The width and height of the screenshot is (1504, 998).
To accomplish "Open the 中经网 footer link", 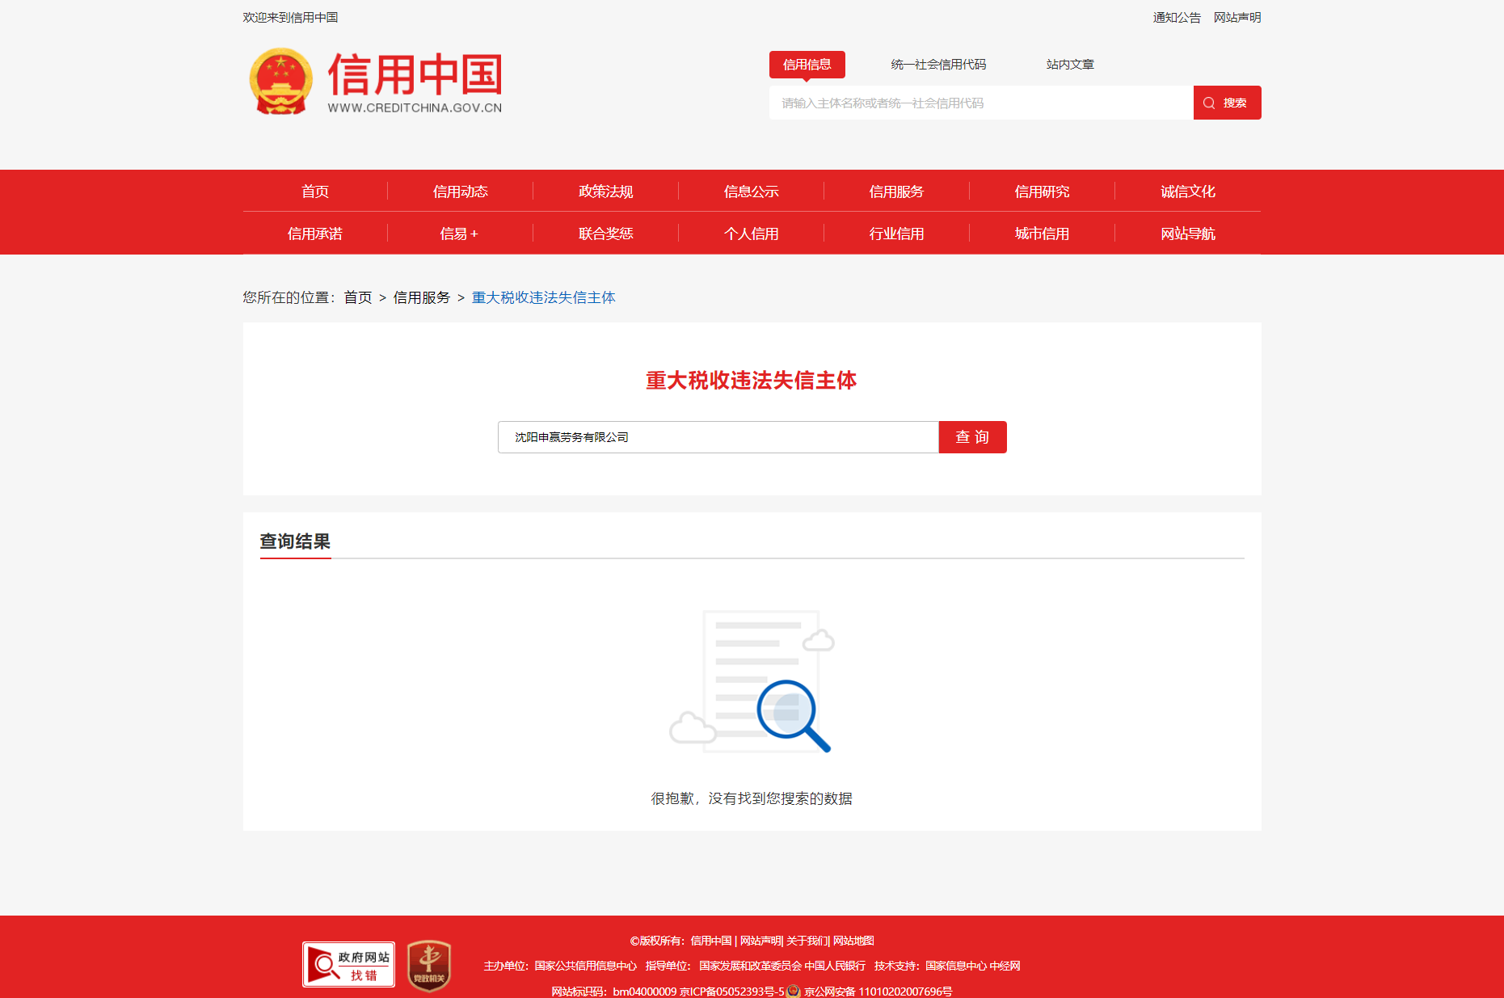I will pyautogui.click(x=1005, y=966).
